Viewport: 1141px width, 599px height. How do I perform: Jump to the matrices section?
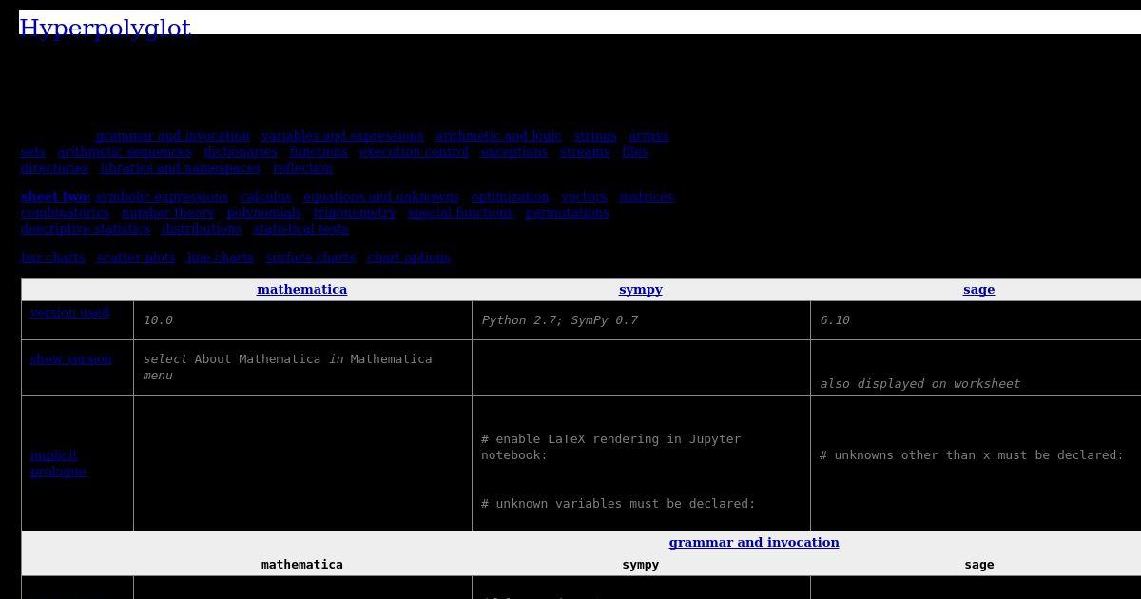(x=646, y=197)
